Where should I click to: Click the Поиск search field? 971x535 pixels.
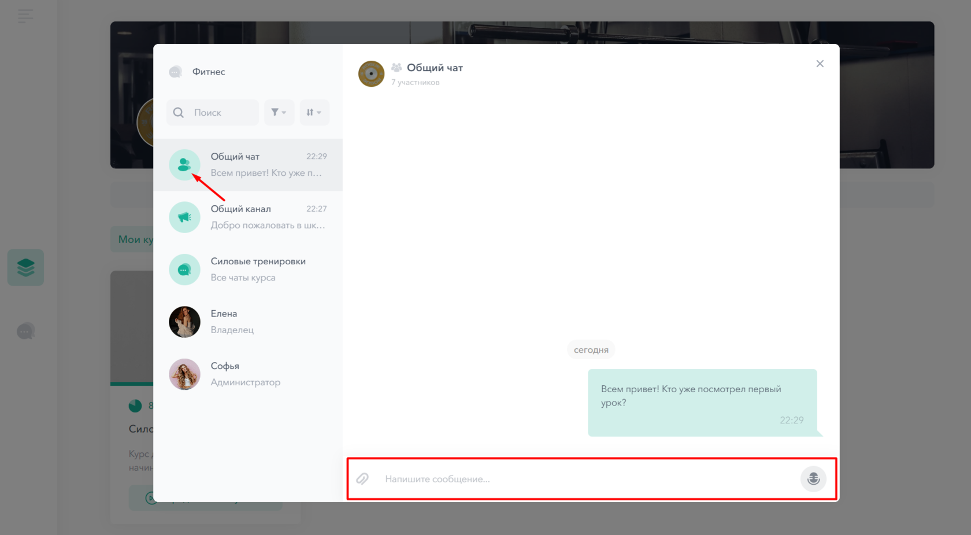pyautogui.click(x=213, y=112)
